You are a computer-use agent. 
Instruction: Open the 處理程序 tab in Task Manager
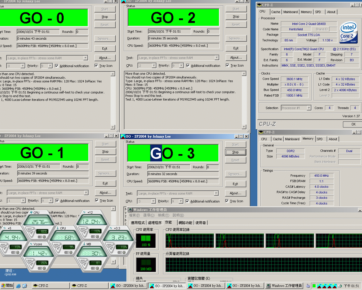point(155,223)
